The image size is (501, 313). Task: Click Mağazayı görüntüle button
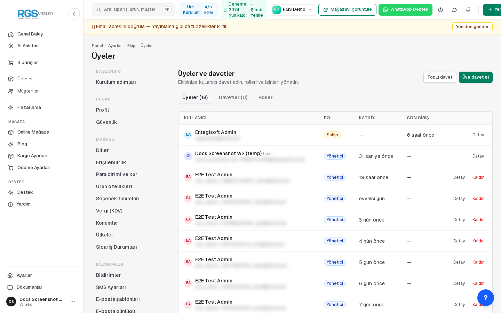point(347,10)
